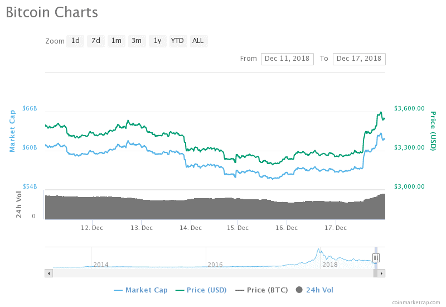This screenshot has width=446, height=307.
Task: Click the 2016 area in navigator
Action: [x=215, y=265]
